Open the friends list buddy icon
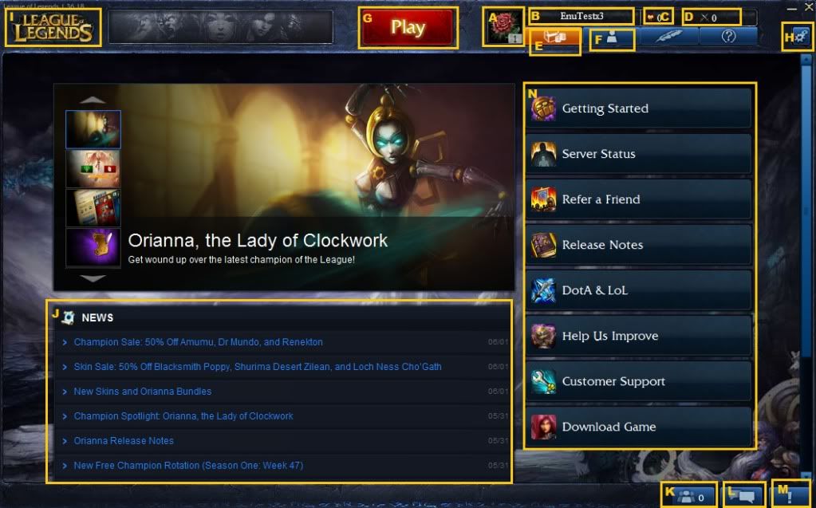Image resolution: width=816 pixels, height=508 pixels. pyautogui.click(x=690, y=498)
